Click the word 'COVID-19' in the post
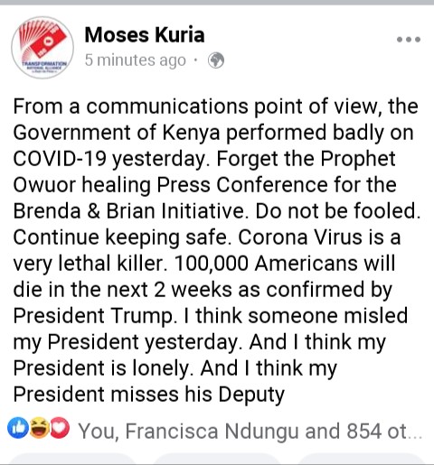The height and width of the screenshot is (465, 434). (60, 159)
